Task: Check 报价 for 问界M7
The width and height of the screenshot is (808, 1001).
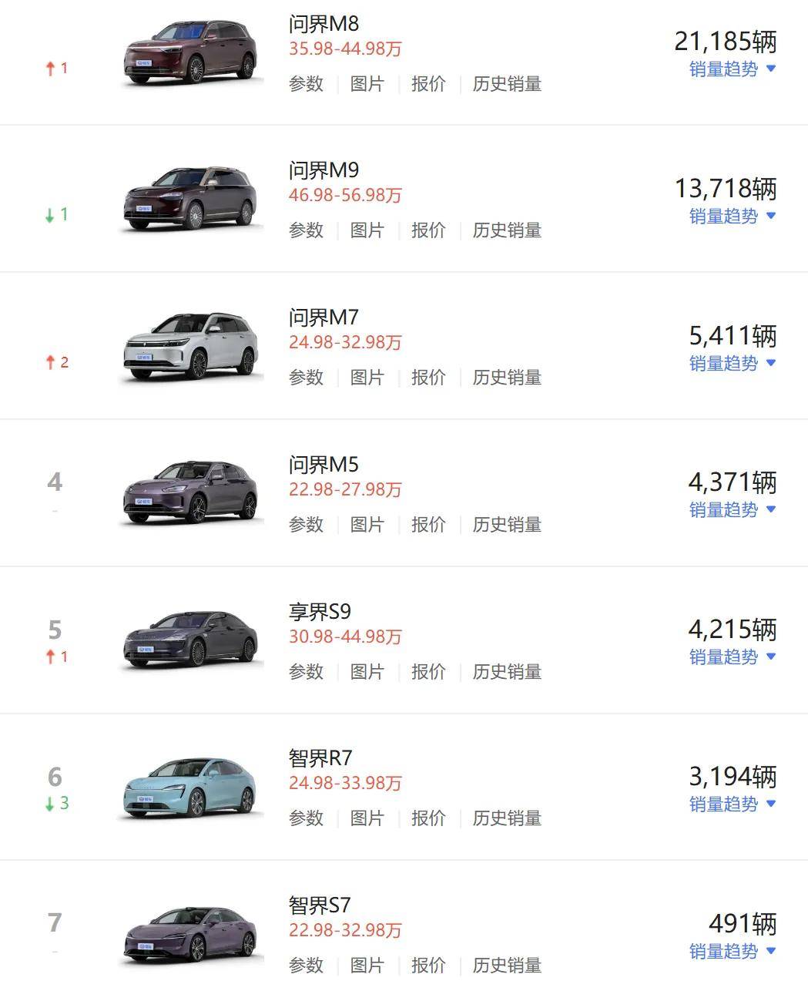Action: point(428,378)
